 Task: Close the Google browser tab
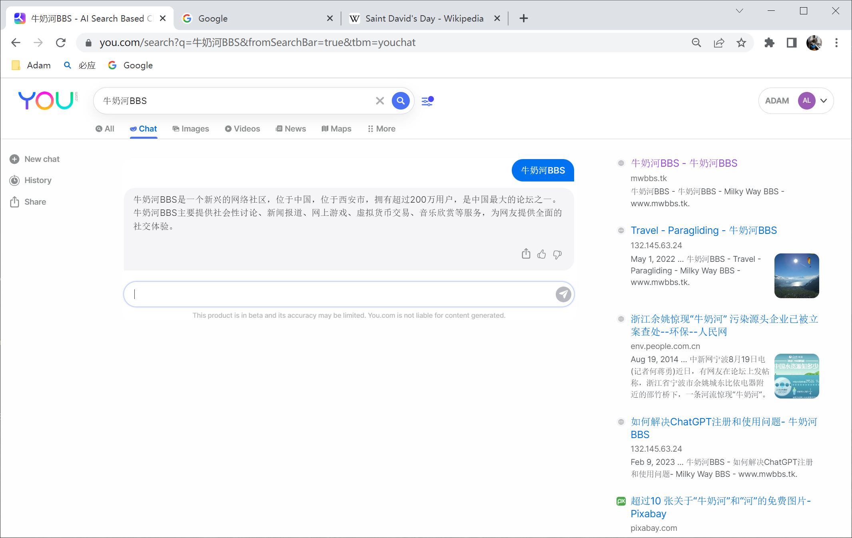330,18
